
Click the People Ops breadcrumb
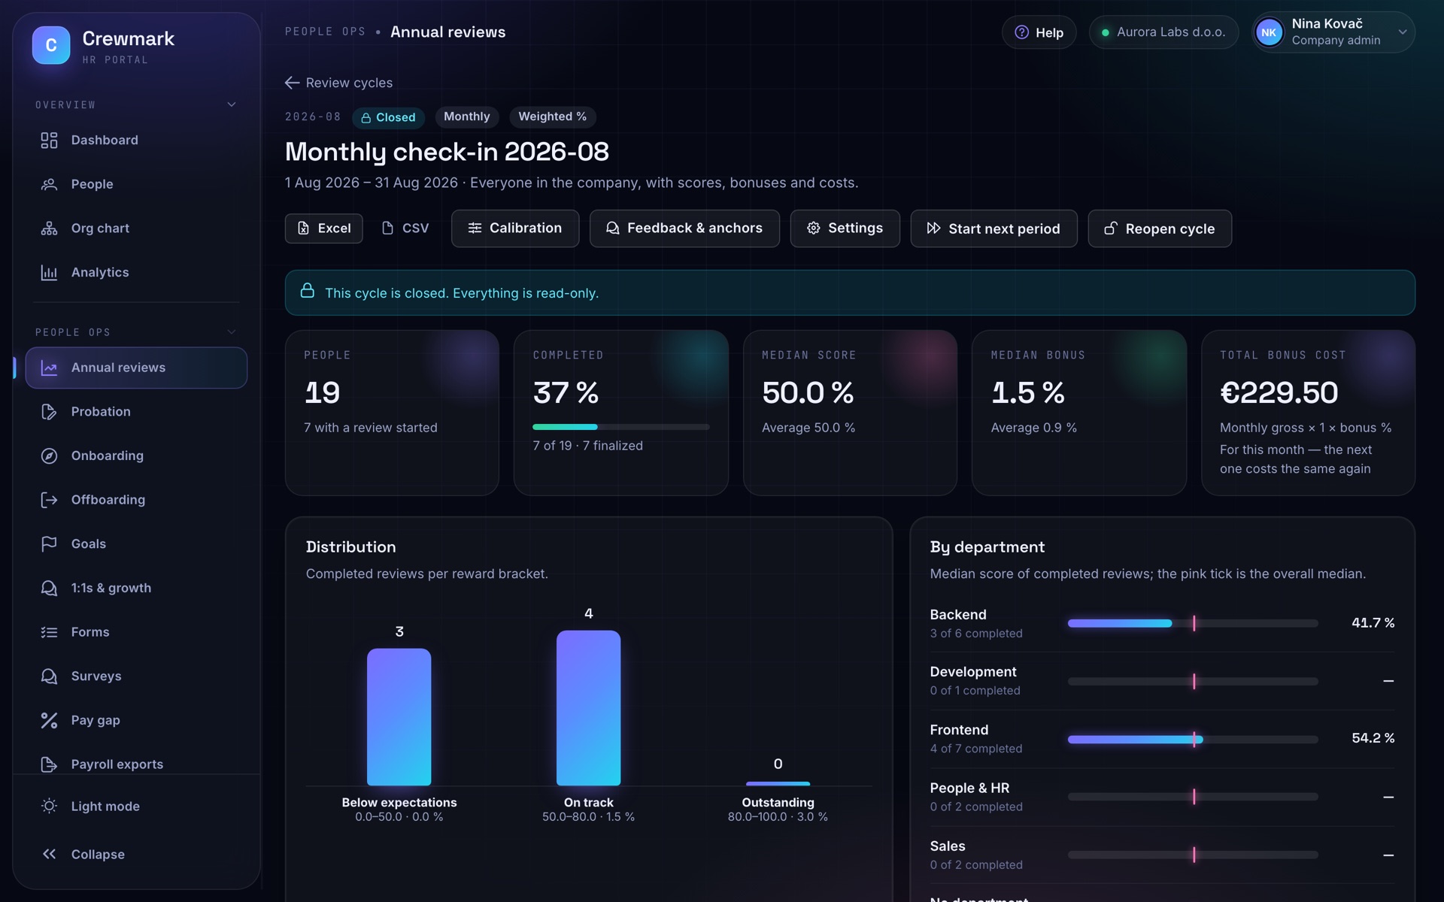tap(325, 32)
